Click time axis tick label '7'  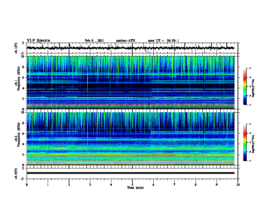(x=175, y=185)
